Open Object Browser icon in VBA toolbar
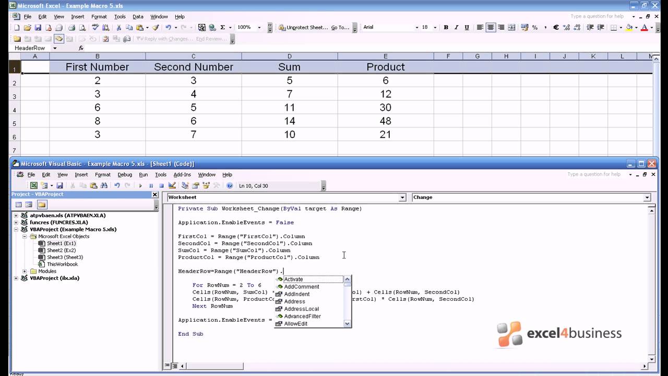668x376 pixels. click(206, 185)
